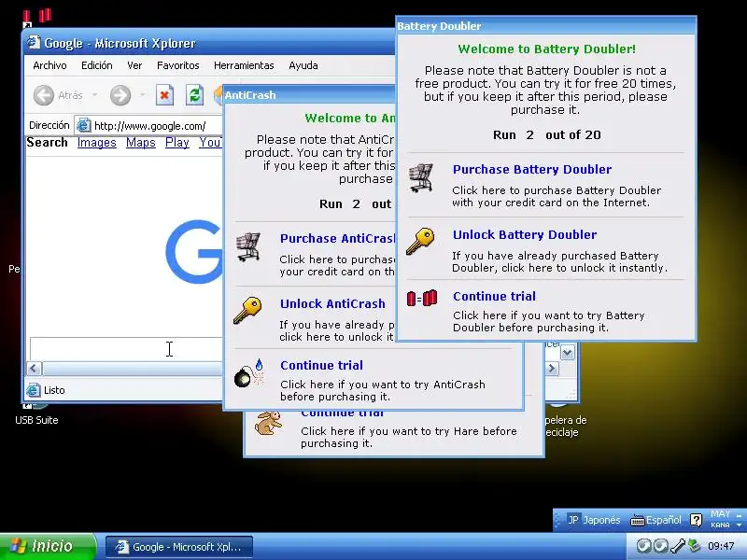This screenshot has width=747, height=560.
Task: Click Unlock AntiCrash link
Action: click(x=332, y=304)
